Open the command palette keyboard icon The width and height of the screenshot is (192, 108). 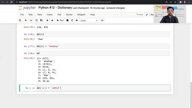[x=102, y=20]
